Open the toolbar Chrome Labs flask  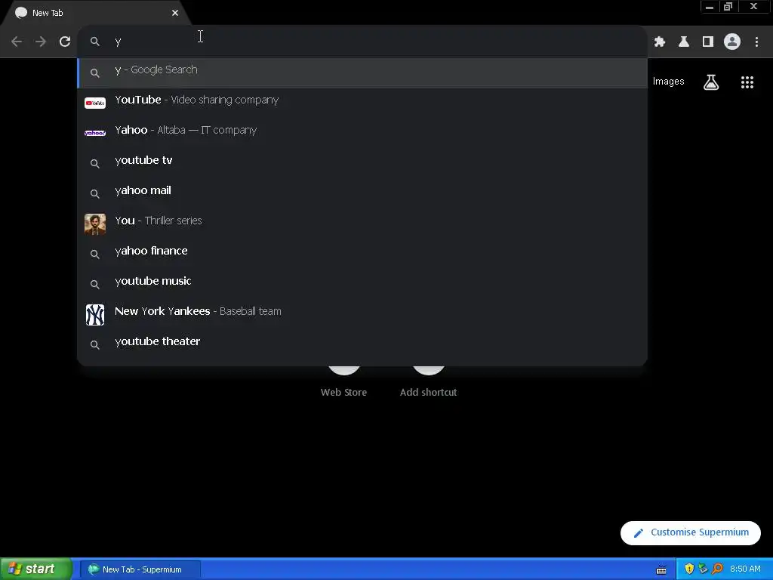(684, 42)
